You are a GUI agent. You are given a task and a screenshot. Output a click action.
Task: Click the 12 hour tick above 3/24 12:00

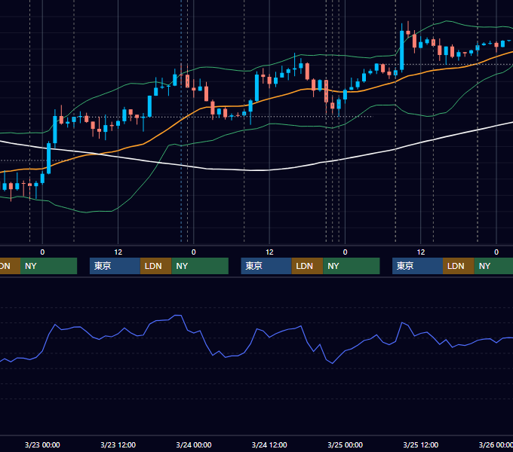point(269,252)
